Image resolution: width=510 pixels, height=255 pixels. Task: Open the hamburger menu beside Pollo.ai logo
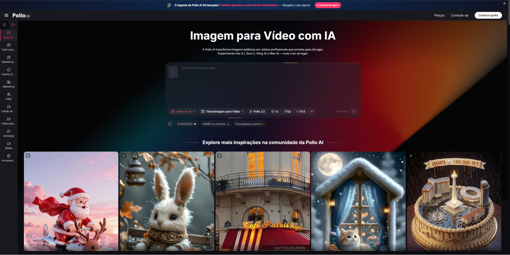click(x=6, y=16)
